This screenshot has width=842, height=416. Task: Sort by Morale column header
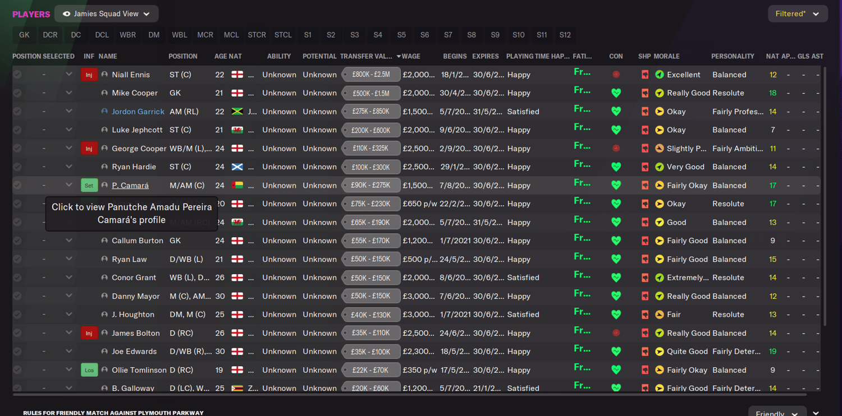[666, 56]
